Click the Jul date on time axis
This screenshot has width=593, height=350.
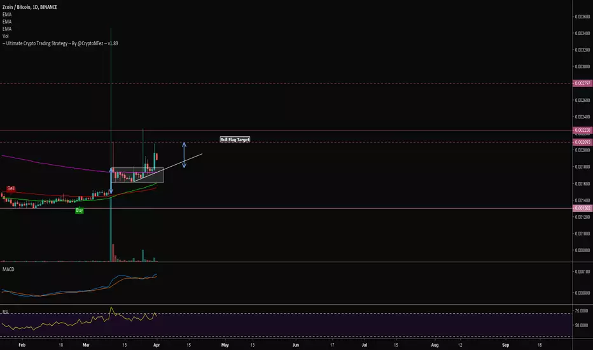(x=365, y=345)
